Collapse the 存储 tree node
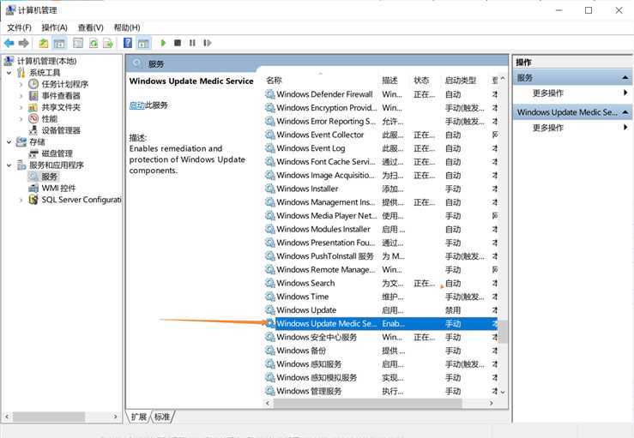This screenshot has height=438, width=634. (9, 141)
